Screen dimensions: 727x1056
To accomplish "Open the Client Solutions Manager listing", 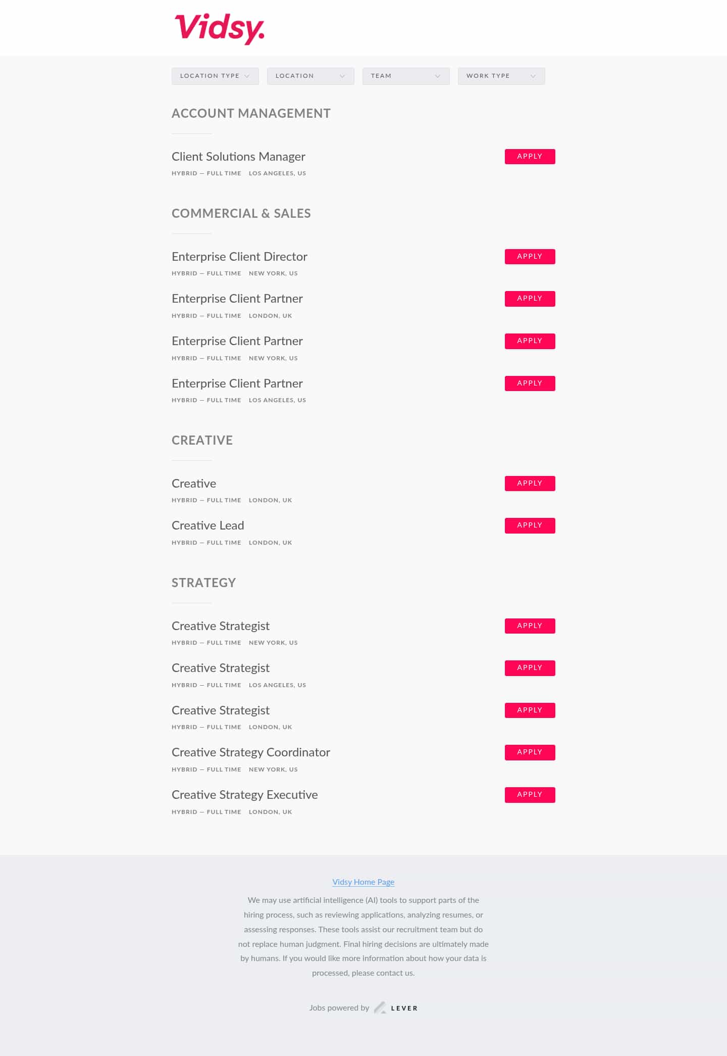I will pyautogui.click(x=238, y=157).
